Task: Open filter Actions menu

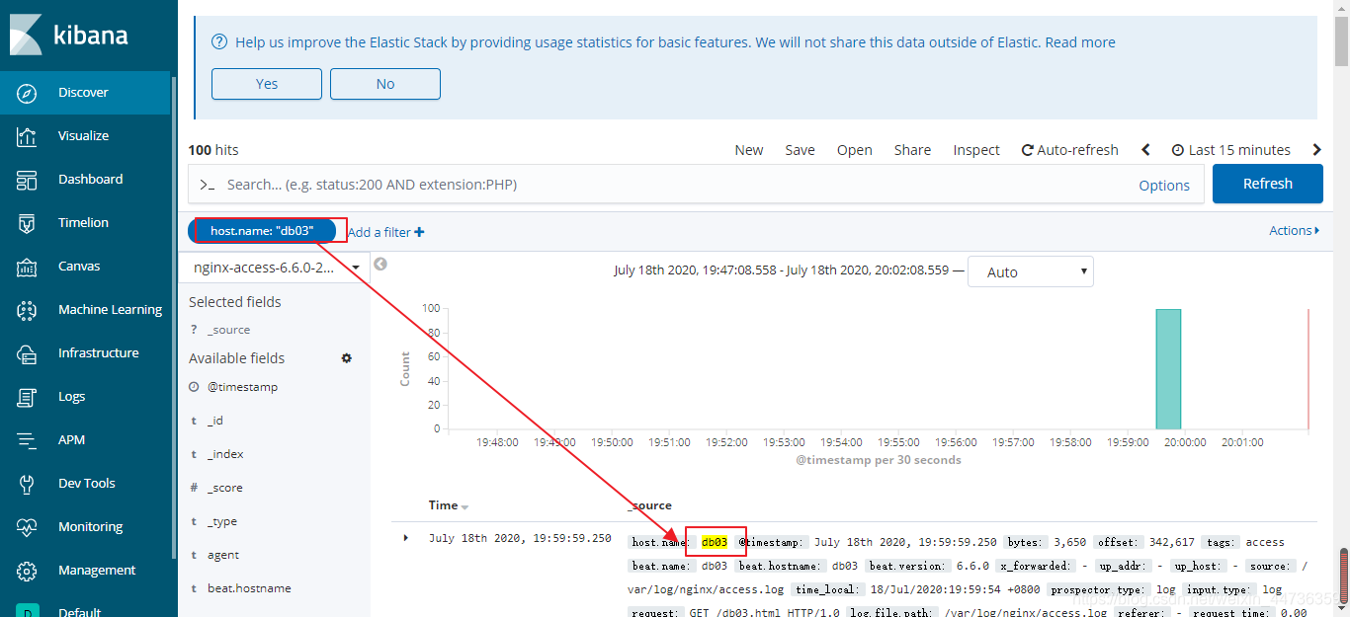Action: [1295, 230]
